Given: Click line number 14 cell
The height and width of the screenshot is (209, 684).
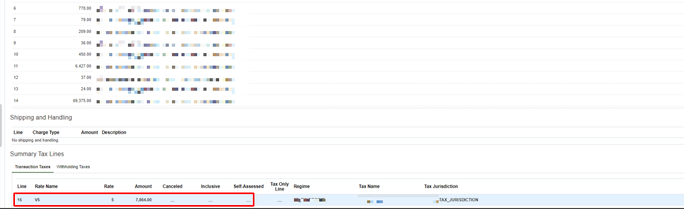Looking at the screenshot, I should (16, 101).
